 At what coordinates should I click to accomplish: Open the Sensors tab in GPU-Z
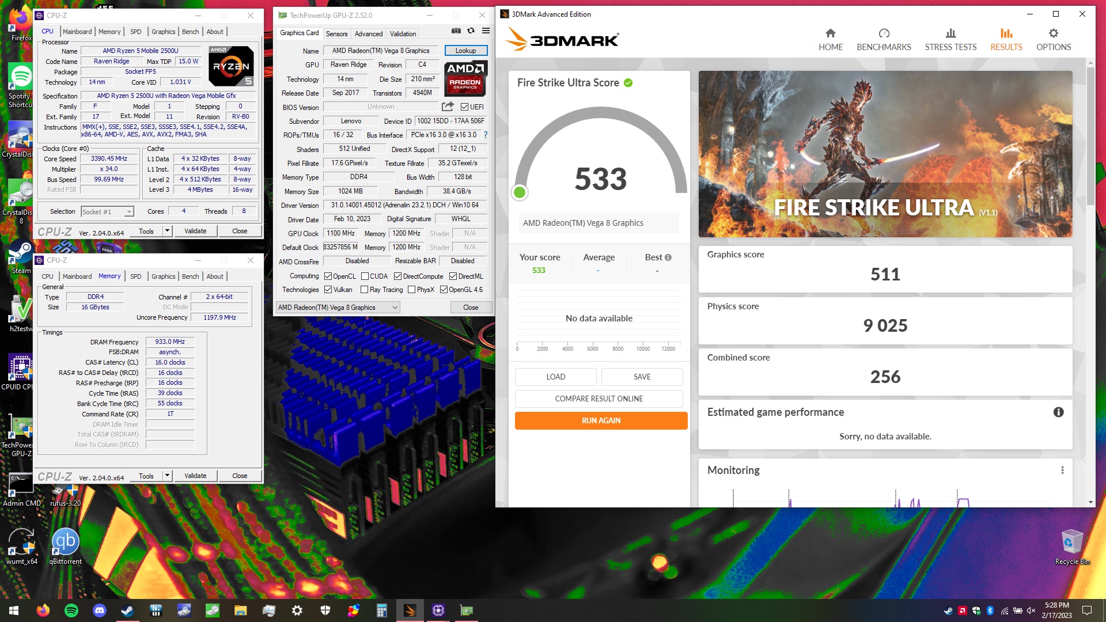click(336, 34)
